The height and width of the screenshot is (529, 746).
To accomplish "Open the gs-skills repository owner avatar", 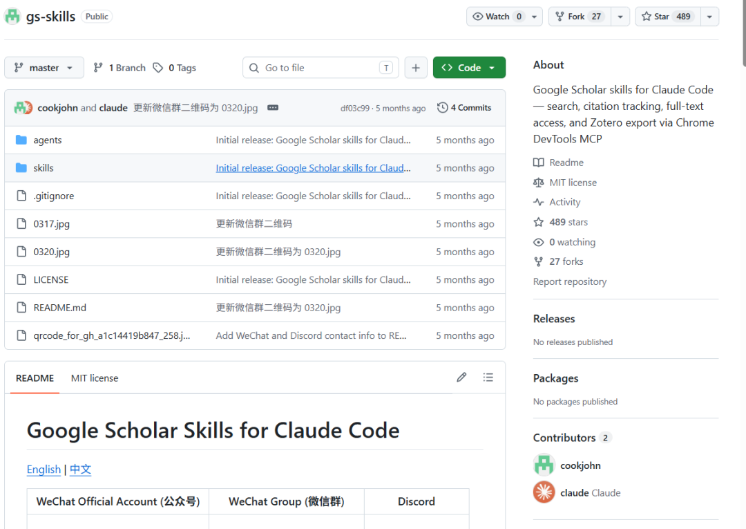I will 12,16.
